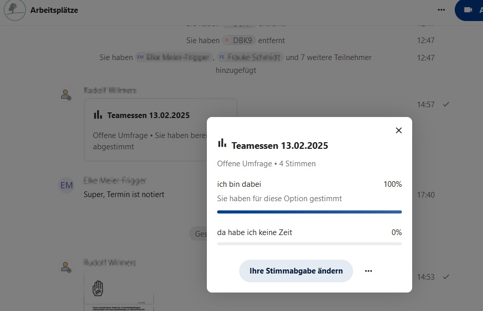Click the Arbeitsplätze conversation title
The image size is (483, 311).
click(54, 10)
